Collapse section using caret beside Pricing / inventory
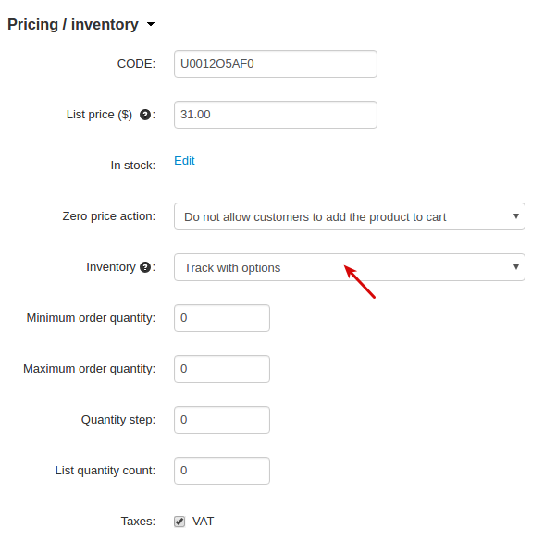 [151, 24]
